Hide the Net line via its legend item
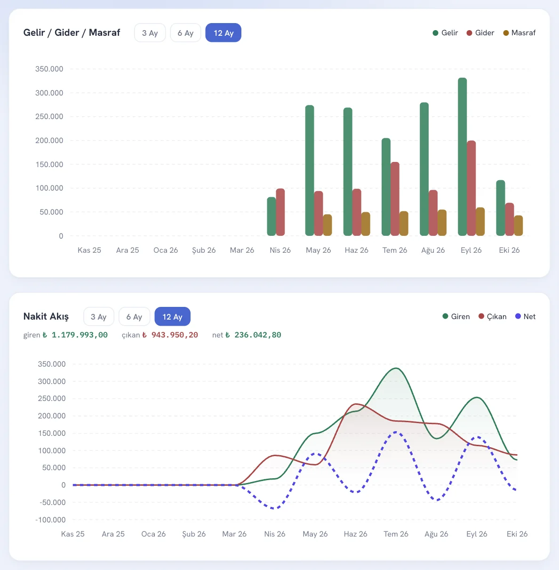 [525, 317]
